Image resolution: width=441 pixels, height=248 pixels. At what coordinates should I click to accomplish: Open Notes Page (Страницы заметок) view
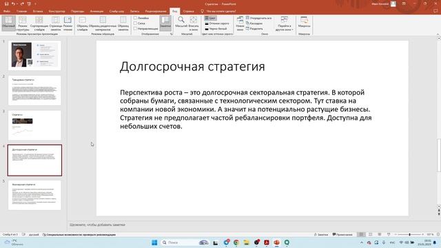(x=56, y=23)
